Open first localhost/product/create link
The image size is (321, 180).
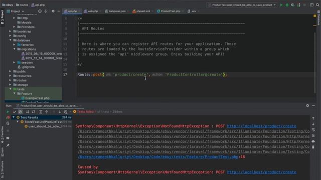(261, 126)
